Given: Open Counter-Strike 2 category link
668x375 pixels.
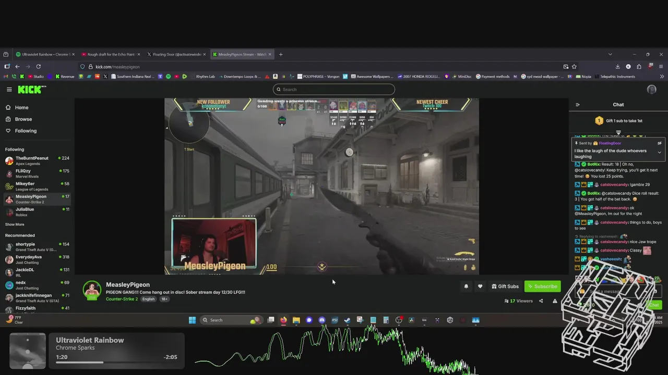Looking at the screenshot, I should click(122, 299).
